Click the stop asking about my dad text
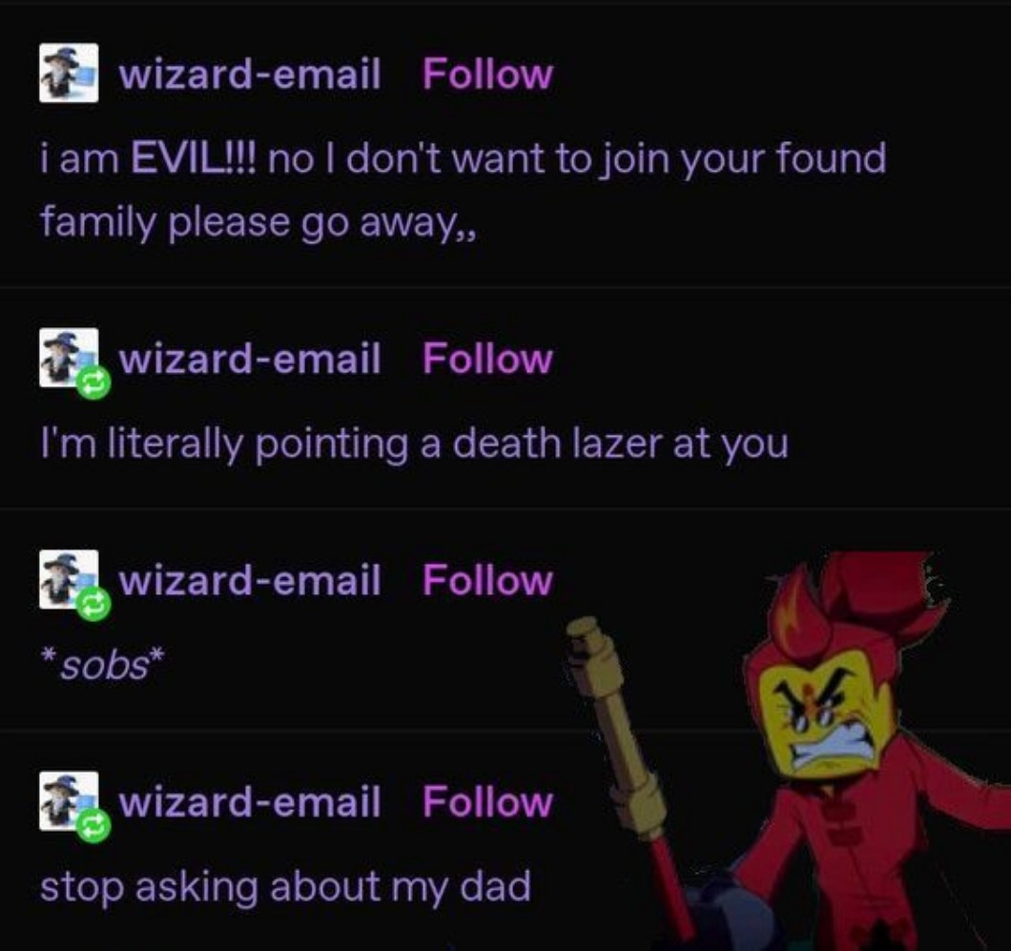This screenshot has height=951, width=1011. pyautogui.click(x=285, y=888)
